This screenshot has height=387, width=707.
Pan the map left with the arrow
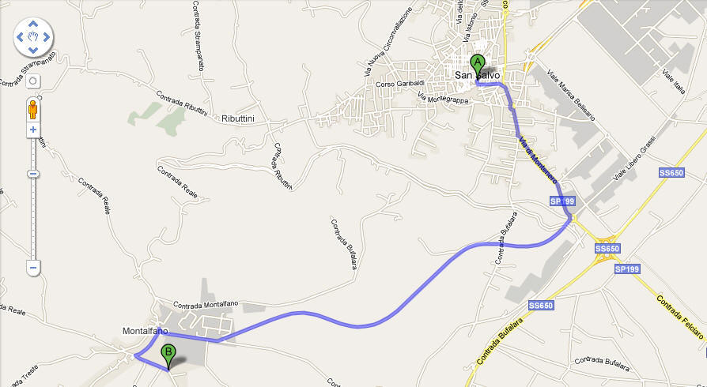coord(20,37)
